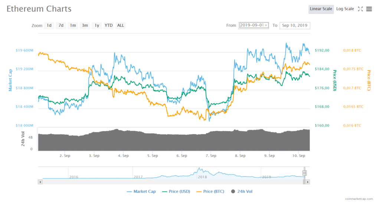380x206 pixels.
Task: Click the 0,018 BTC axis label
Action: click(x=352, y=50)
